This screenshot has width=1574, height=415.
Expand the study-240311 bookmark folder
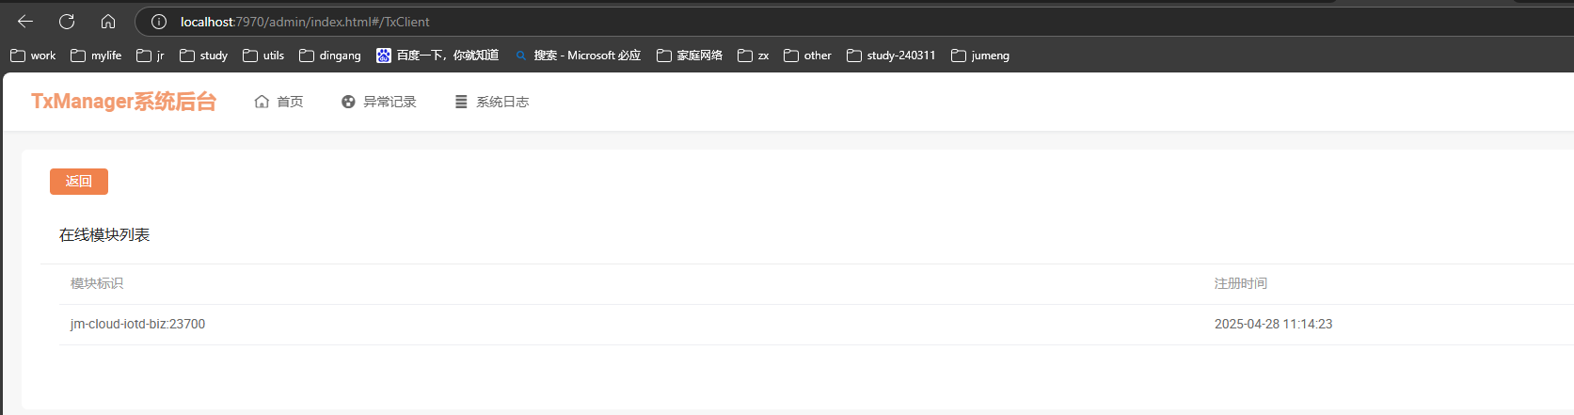click(891, 56)
